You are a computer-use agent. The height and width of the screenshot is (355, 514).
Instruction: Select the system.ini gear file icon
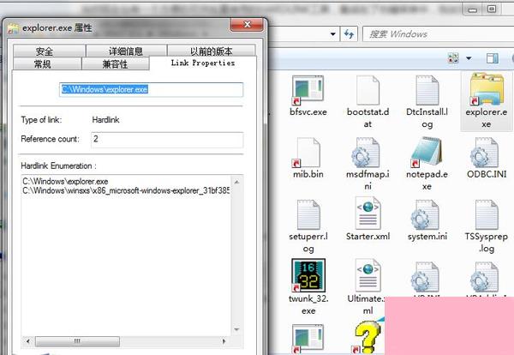425,214
